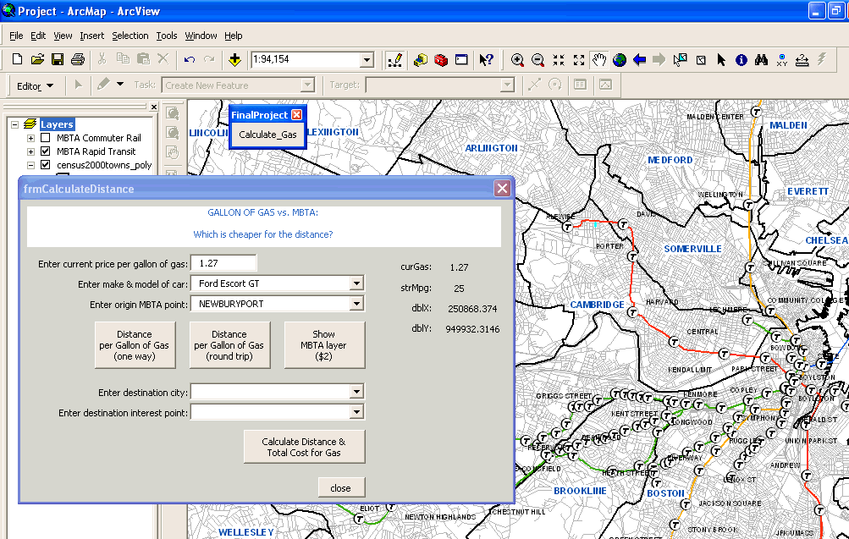This screenshot has height=539, width=849.
Task: Select the Measure ruler tool
Action: [802, 59]
